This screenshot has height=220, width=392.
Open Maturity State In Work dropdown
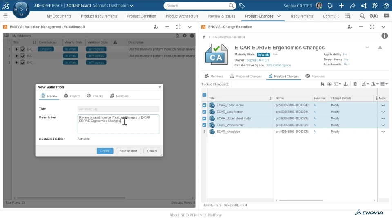point(275,55)
